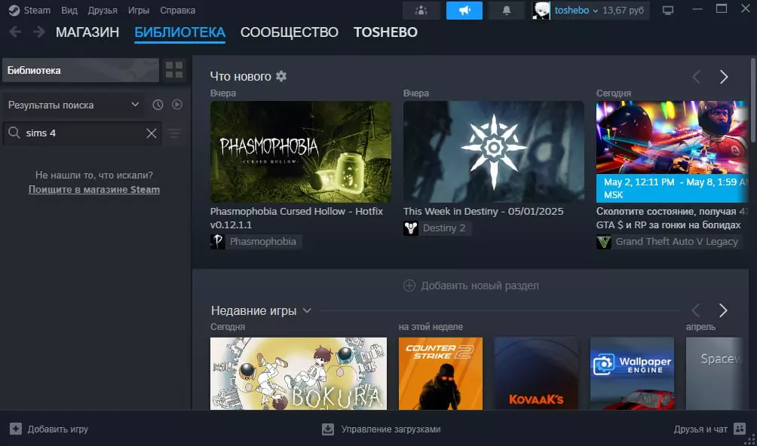Open the advanced filter options icon
This screenshot has height=446, width=757.
pos(174,133)
